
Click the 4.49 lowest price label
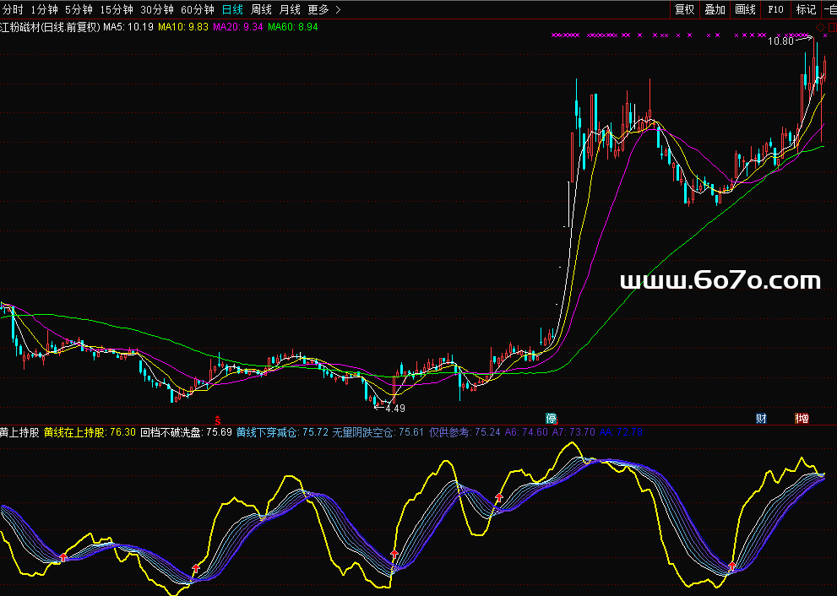[x=394, y=408]
